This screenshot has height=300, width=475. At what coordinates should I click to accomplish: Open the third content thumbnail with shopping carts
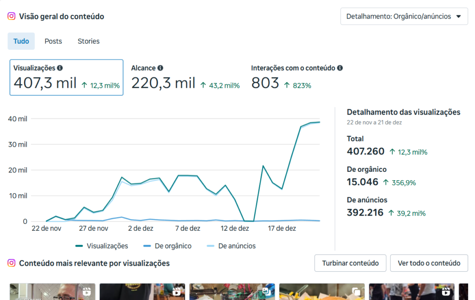(x=232, y=292)
